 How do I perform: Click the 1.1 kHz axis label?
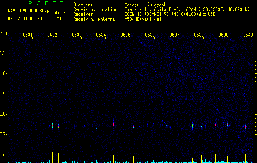tap(3, 53)
